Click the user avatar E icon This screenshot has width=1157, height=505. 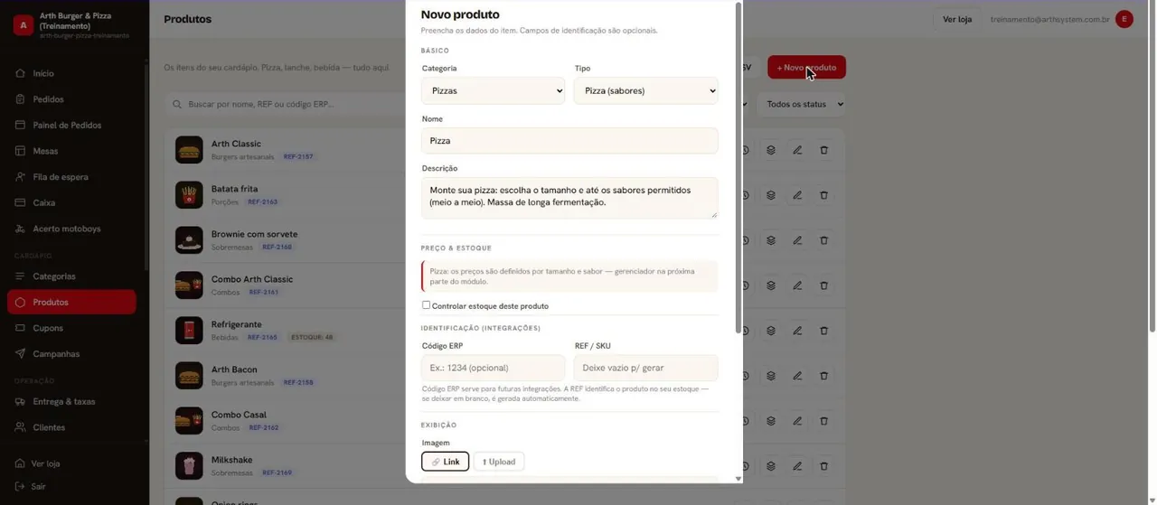(x=1124, y=19)
